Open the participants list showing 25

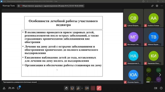(x=11, y=88)
